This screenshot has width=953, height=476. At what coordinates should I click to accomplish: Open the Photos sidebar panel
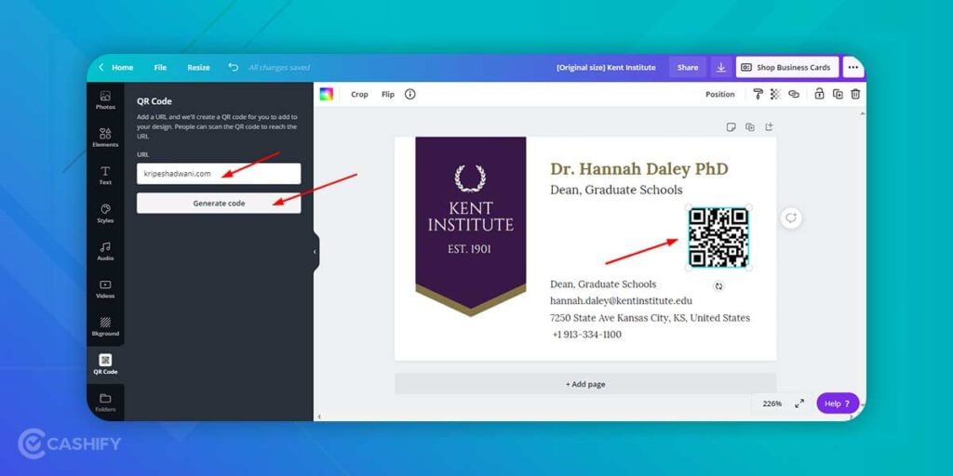[x=105, y=100]
